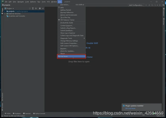Viewport: 166px width, 118px height.
Task: Click the Profile run icon in the toolbar
Action: (155, 5)
